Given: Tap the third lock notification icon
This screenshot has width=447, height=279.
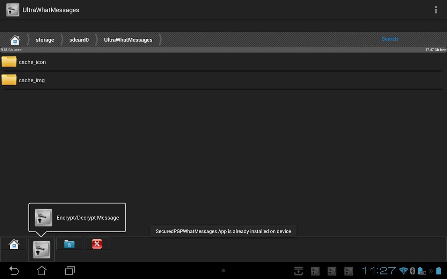Looking at the screenshot, I should (349, 271).
